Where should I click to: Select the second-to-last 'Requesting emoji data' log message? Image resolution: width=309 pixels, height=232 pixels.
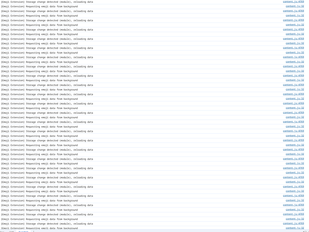coord(39,219)
